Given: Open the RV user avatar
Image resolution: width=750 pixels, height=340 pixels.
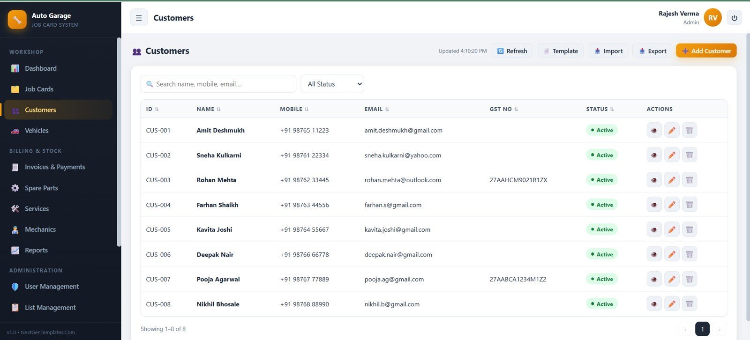Looking at the screenshot, I should 712,18.
